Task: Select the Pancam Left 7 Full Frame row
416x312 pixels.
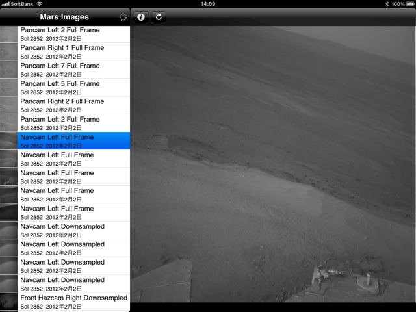Action: [x=65, y=70]
